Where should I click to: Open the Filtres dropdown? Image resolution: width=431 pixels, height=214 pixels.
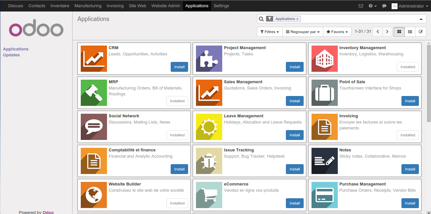[269, 32]
